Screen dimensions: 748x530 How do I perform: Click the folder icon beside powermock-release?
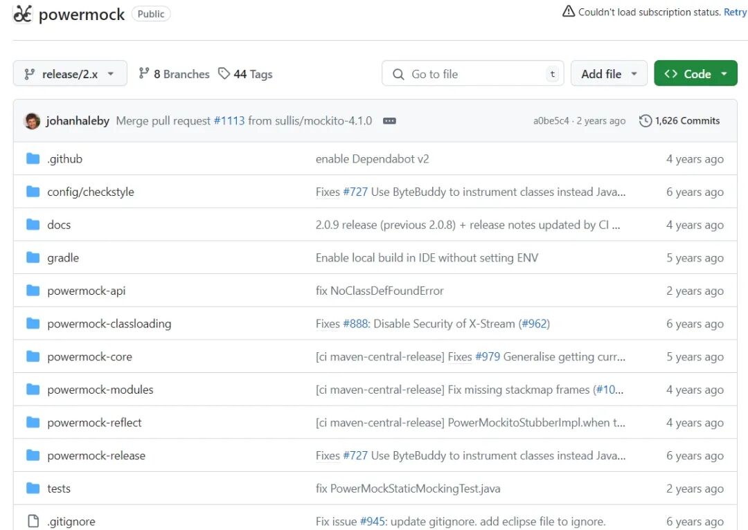[x=33, y=455]
